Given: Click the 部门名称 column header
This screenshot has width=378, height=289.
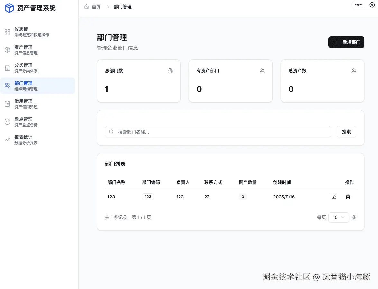Looking at the screenshot, I should (x=116, y=182).
